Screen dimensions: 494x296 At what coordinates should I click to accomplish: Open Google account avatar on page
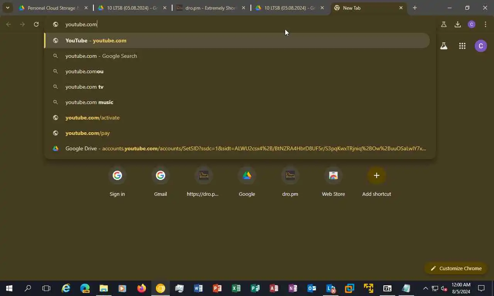[481, 46]
